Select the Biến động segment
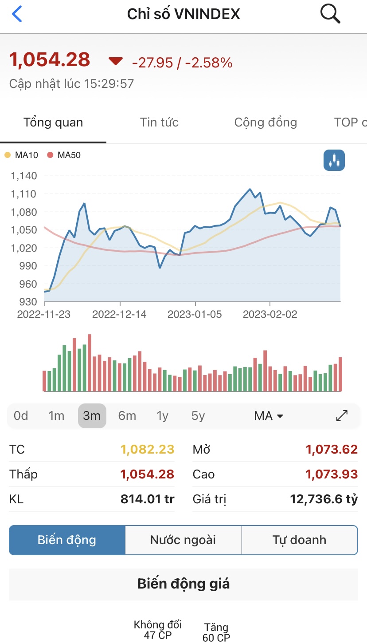367x644 pixels. click(67, 540)
